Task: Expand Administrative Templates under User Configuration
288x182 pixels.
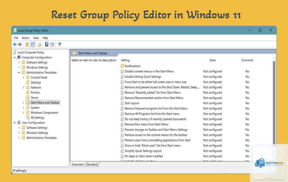Action: pos(19,138)
